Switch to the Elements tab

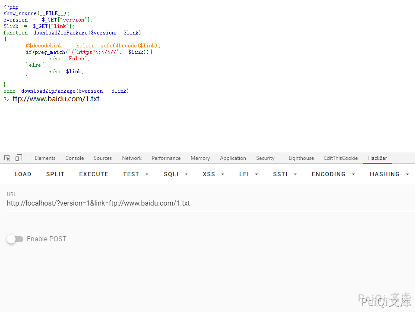click(x=45, y=158)
